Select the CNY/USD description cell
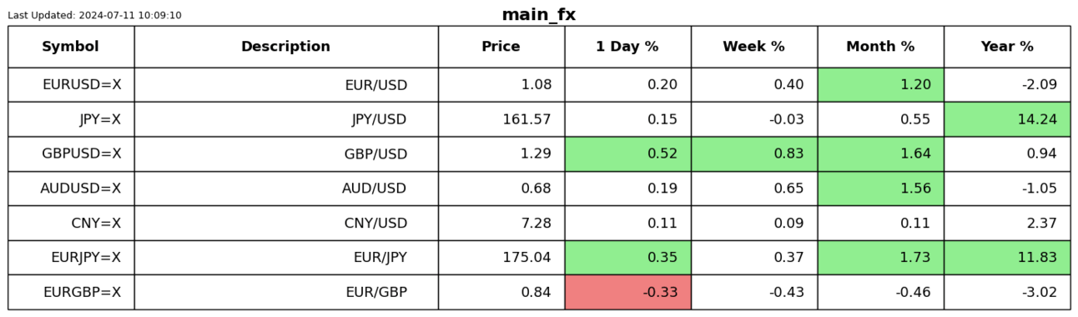Image resolution: width=1078 pixels, height=317 pixels. 286,224
